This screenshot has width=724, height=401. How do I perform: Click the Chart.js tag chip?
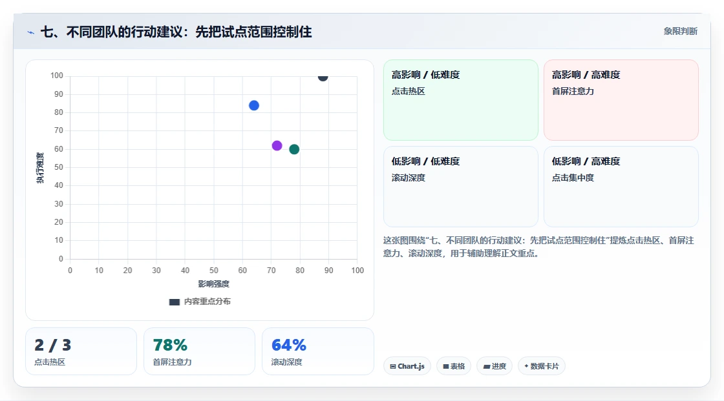pyautogui.click(x=407, y=366)
